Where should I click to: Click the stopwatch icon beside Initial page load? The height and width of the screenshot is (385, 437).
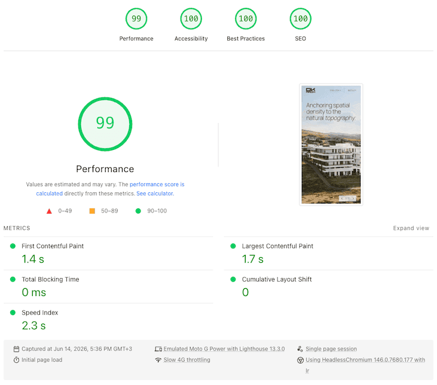pos(17,360)
